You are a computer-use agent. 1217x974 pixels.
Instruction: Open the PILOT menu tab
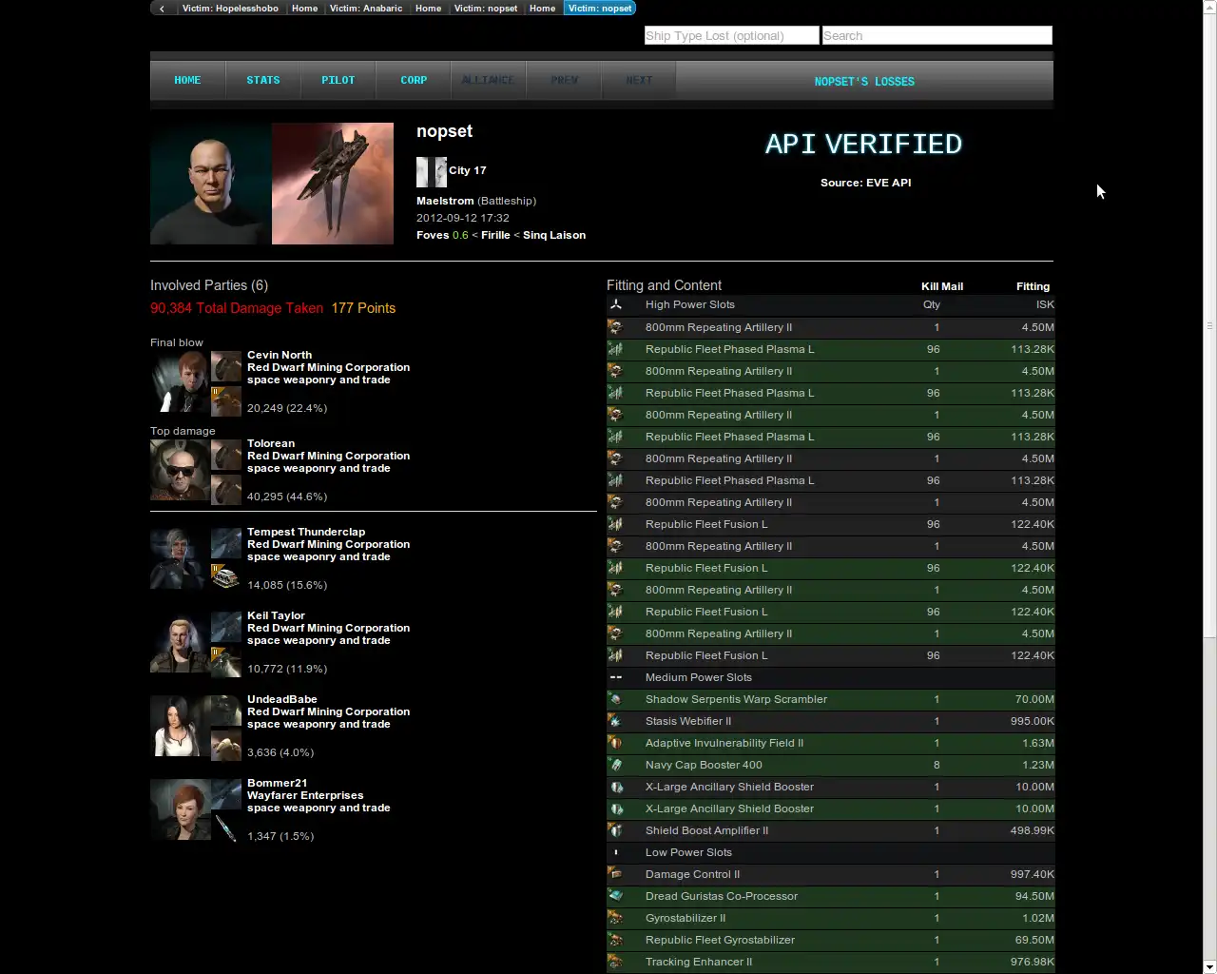(x=338, y=81)
